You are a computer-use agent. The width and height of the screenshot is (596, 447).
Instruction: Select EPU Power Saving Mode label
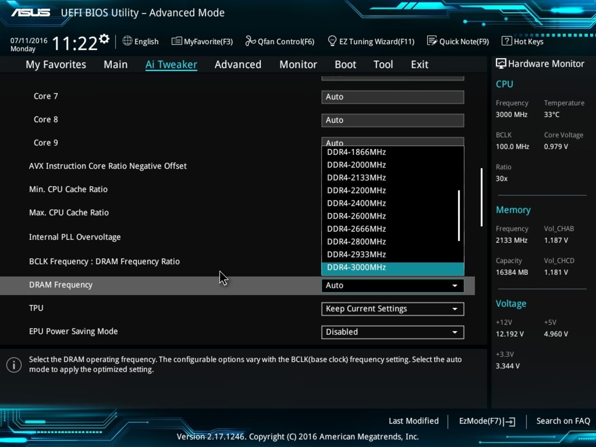click(73, 331)
